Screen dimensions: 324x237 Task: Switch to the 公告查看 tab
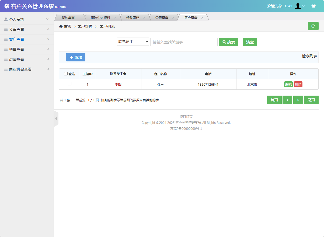pos(162,17)
